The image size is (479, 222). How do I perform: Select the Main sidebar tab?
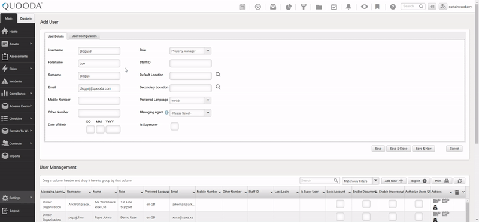click(8, 18)
